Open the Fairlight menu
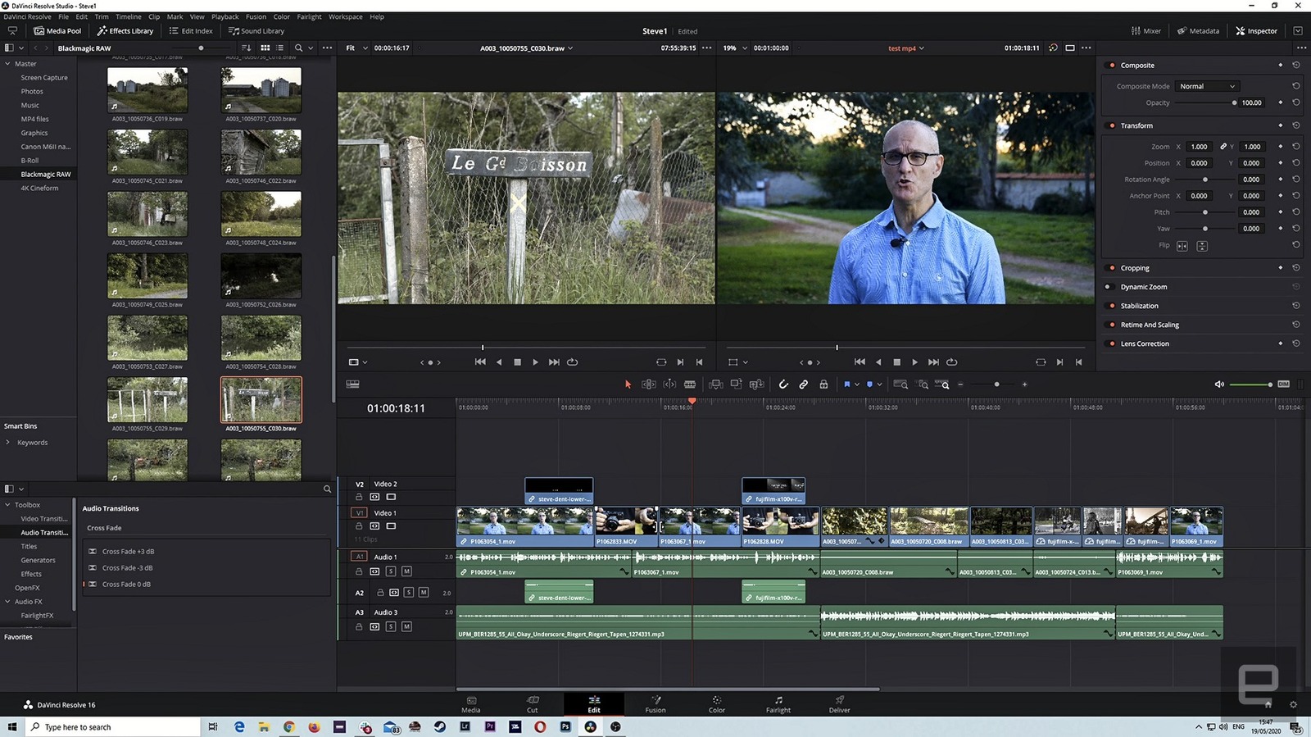Screen dimensions: 1311x737 point(309,16)
